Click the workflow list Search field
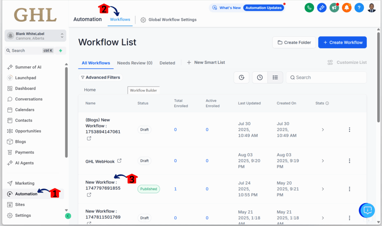The image size is (382, 226). [x=326, y=77]
